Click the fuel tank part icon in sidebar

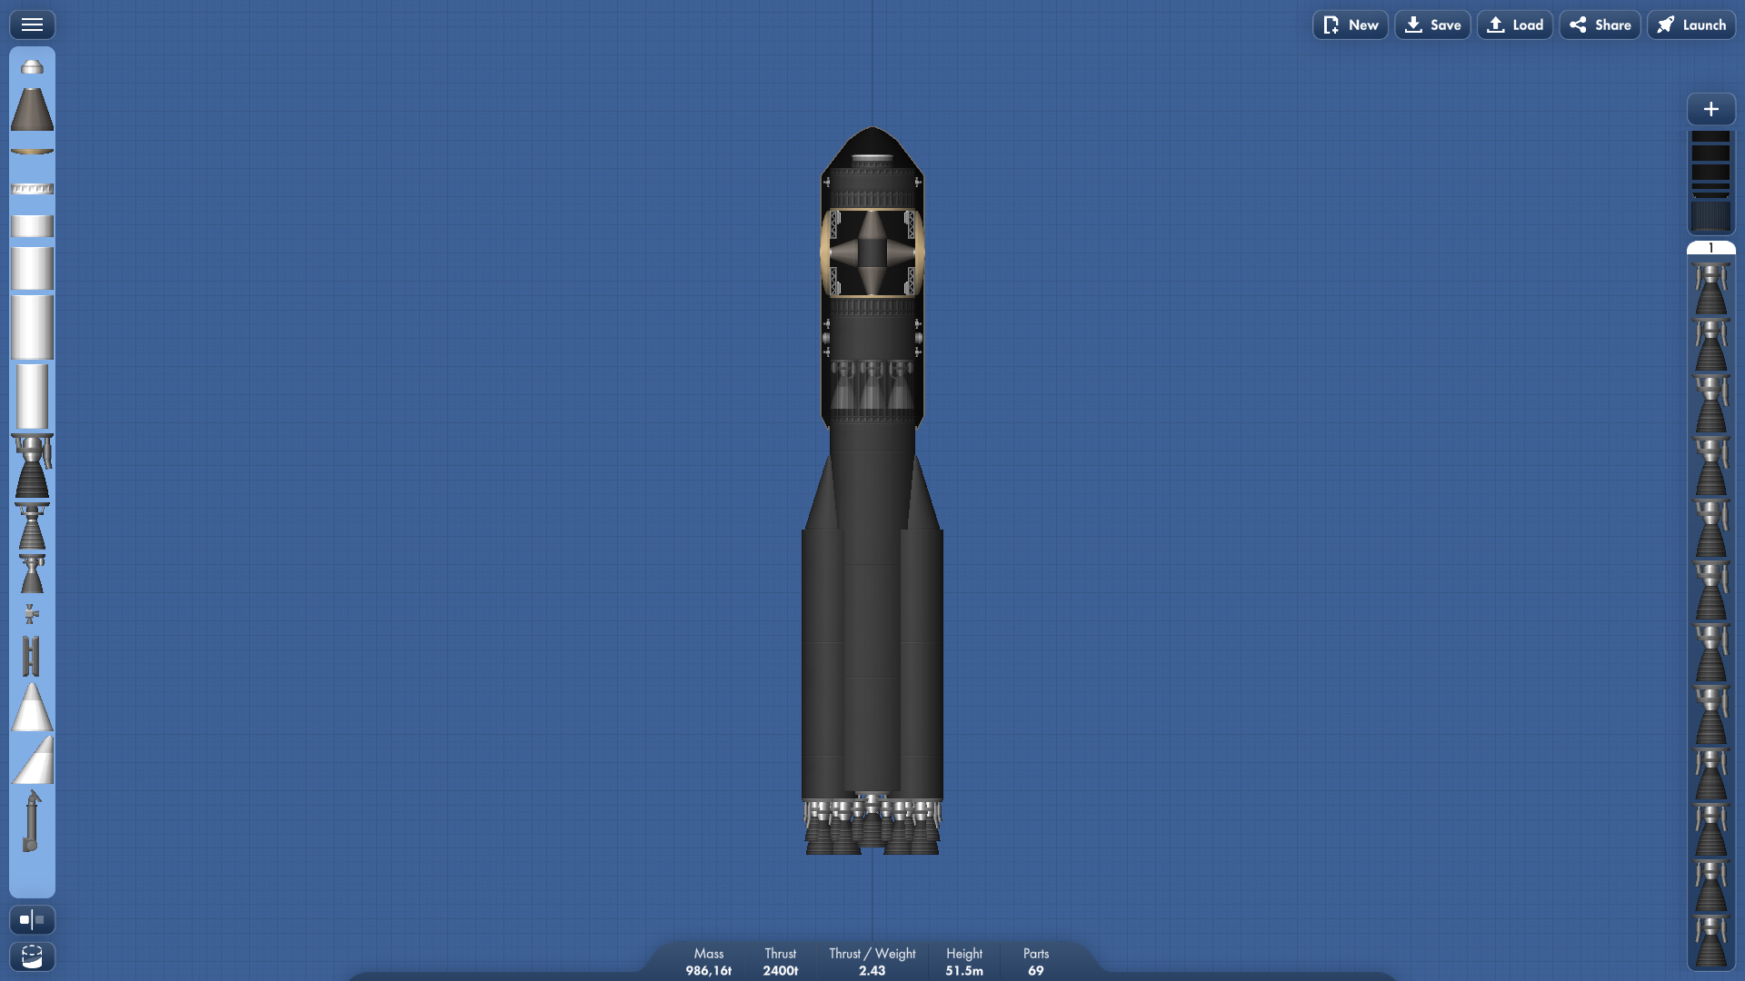31,230
